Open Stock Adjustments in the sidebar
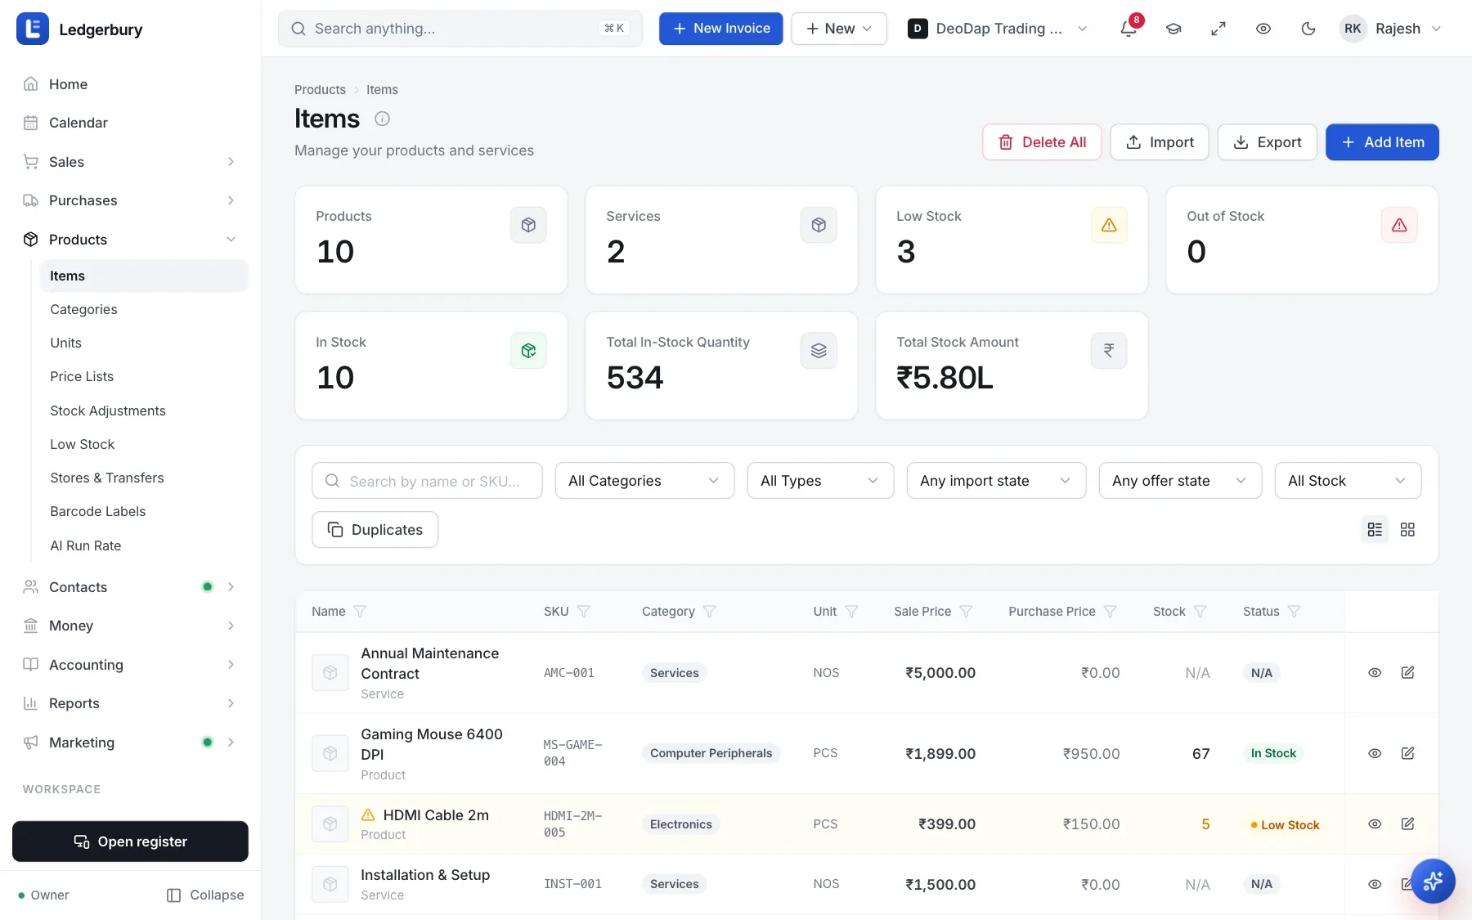The width and height of the screenshot is (1472, 920). coord(108,411)
